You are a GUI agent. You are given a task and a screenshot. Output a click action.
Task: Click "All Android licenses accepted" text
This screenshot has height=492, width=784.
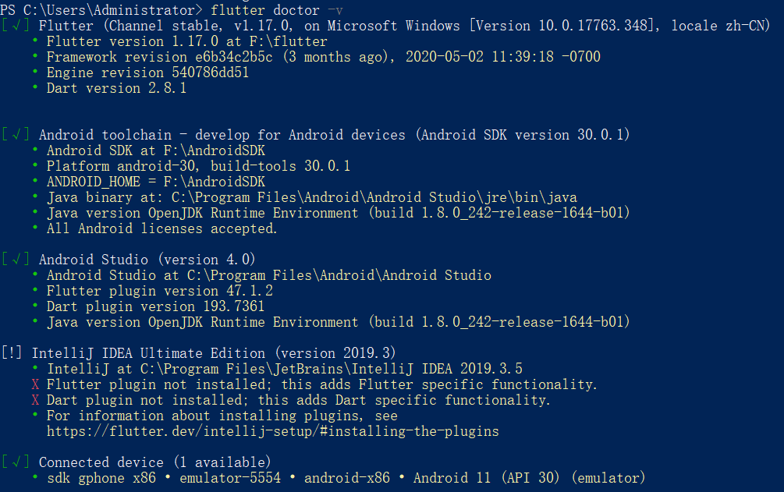pyautogui.click(x=161, y=228)
